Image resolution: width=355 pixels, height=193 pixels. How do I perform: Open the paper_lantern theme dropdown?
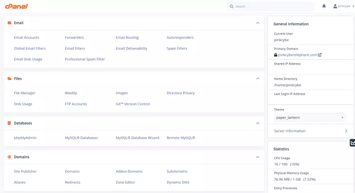(x=310, y=118)
